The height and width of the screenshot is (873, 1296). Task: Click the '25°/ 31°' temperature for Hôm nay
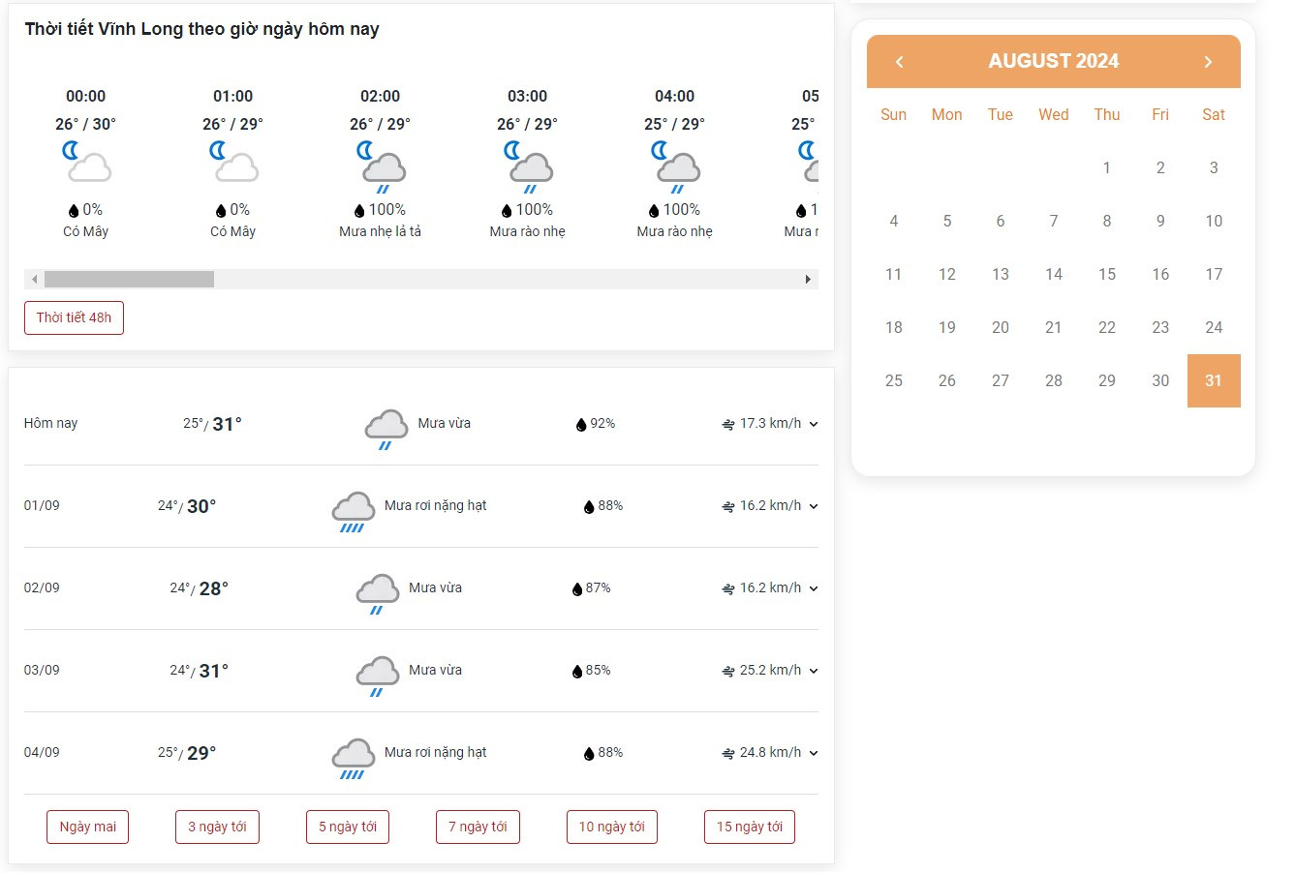click(x=212, y=424)
